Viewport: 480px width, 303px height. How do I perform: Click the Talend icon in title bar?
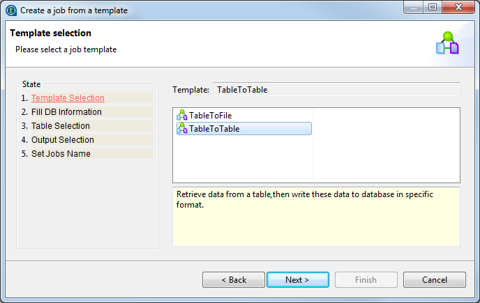(11, 10)
